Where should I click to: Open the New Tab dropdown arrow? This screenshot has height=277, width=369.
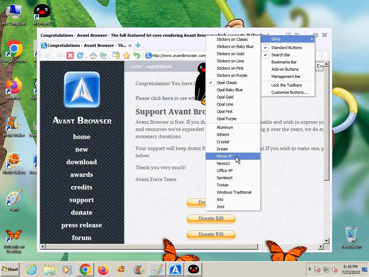click(x=143, y=47)
